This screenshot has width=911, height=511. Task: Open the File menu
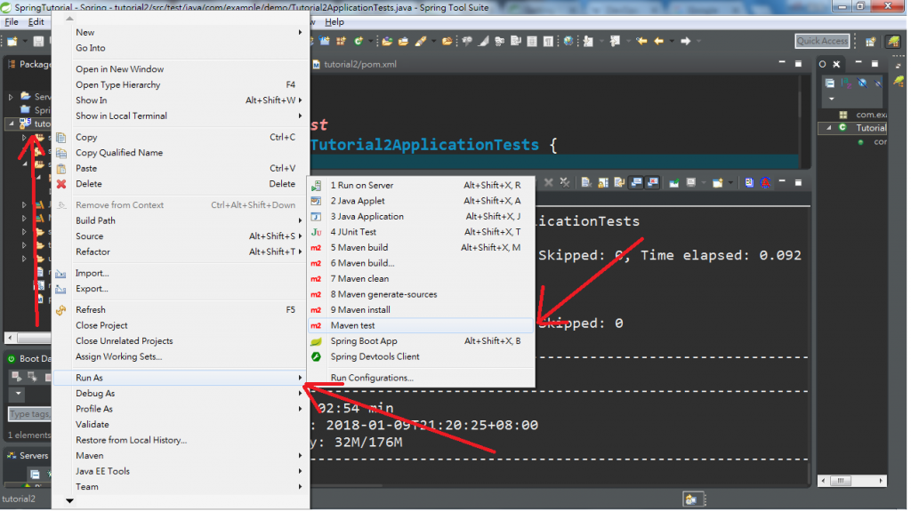pos(11,22)
